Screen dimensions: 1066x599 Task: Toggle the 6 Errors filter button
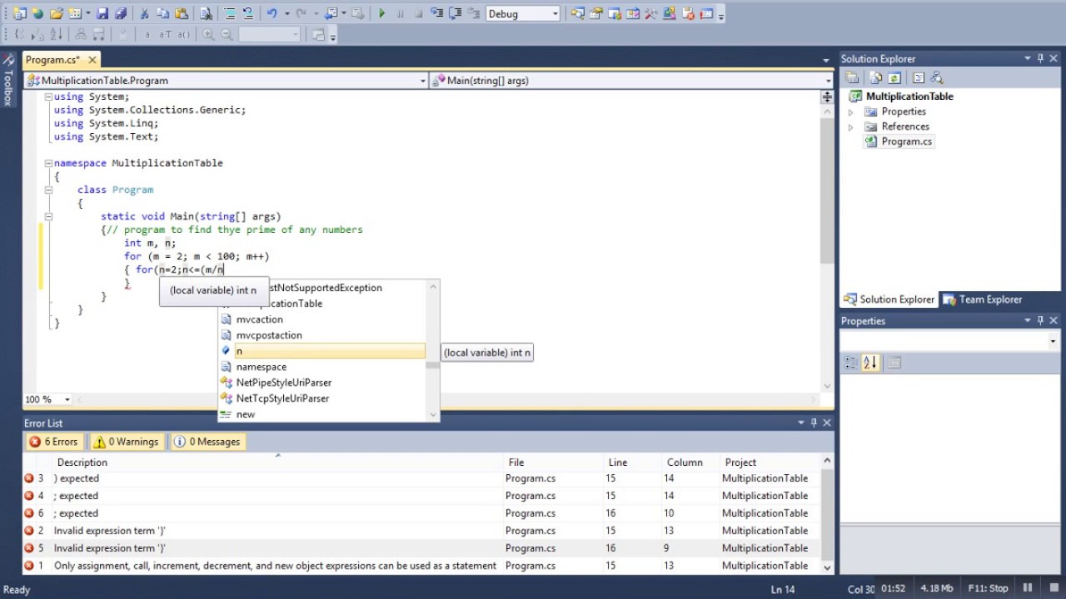coord(54,442)
